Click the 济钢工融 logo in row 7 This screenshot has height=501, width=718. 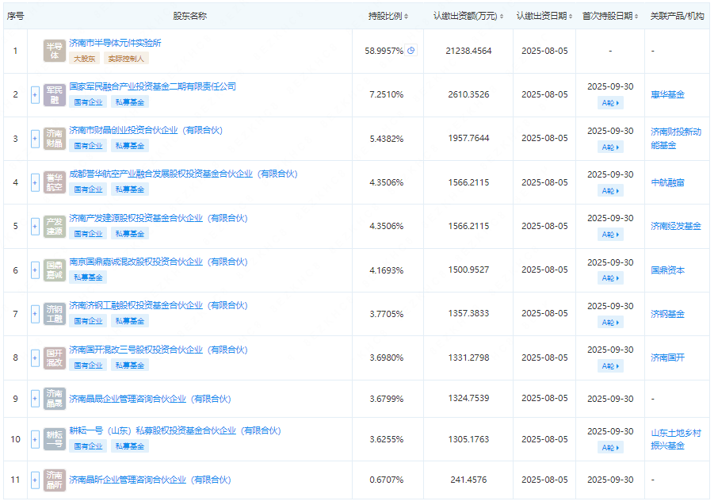click(x=55, y=314)
